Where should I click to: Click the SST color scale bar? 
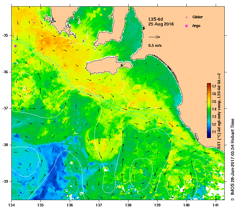coord(209,110)
